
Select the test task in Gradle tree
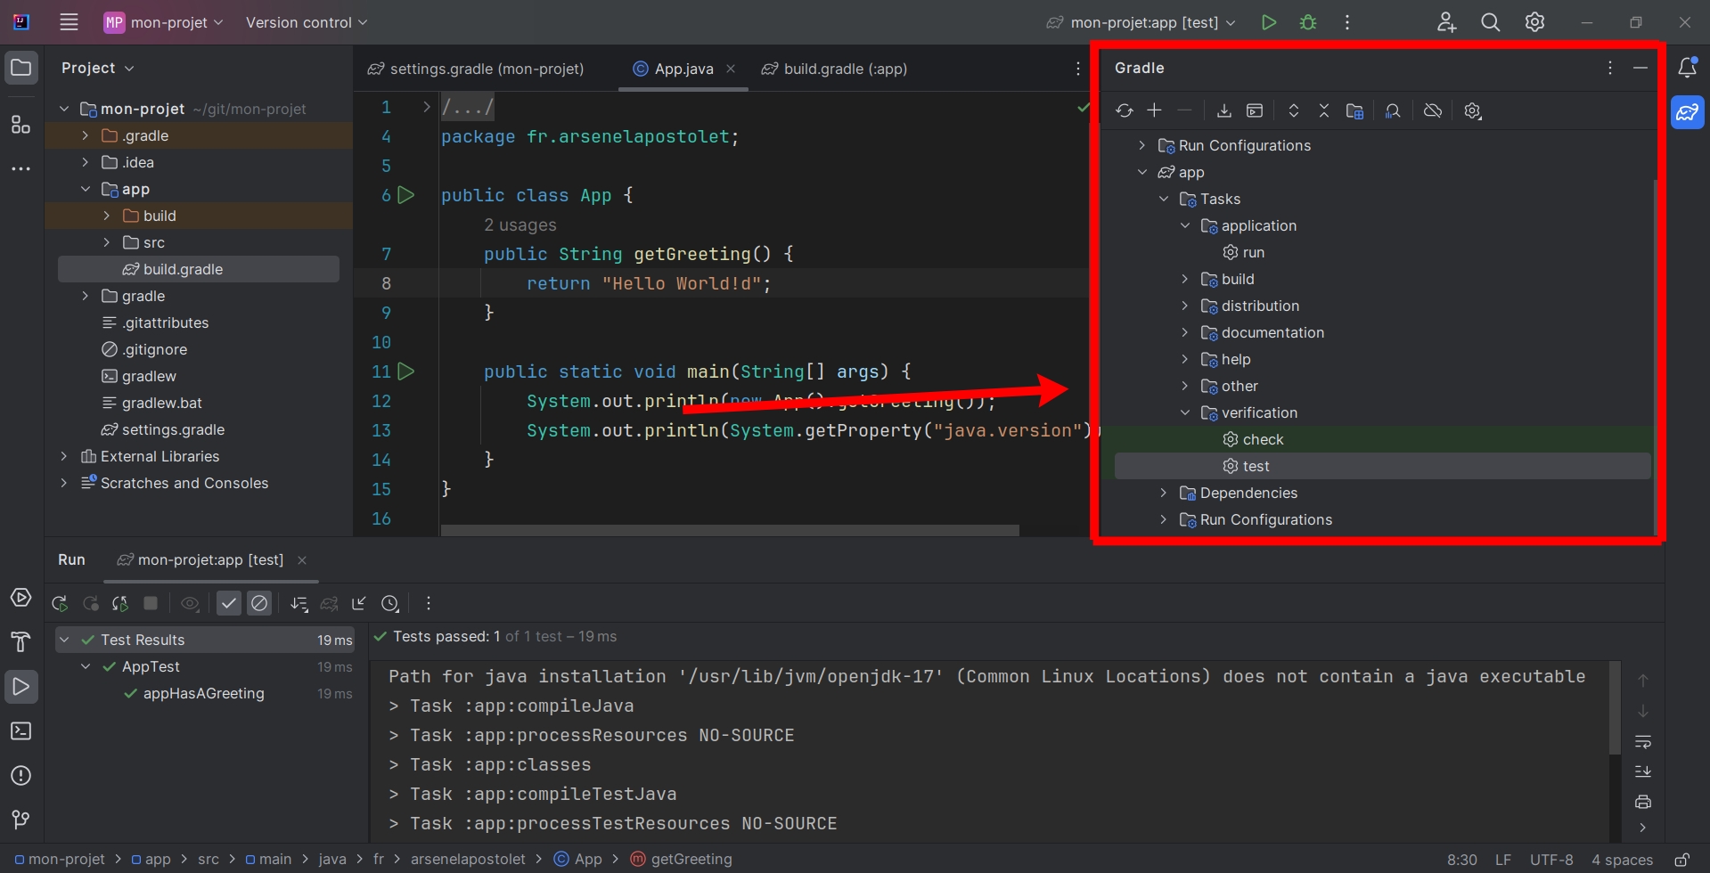(1382, 466)
